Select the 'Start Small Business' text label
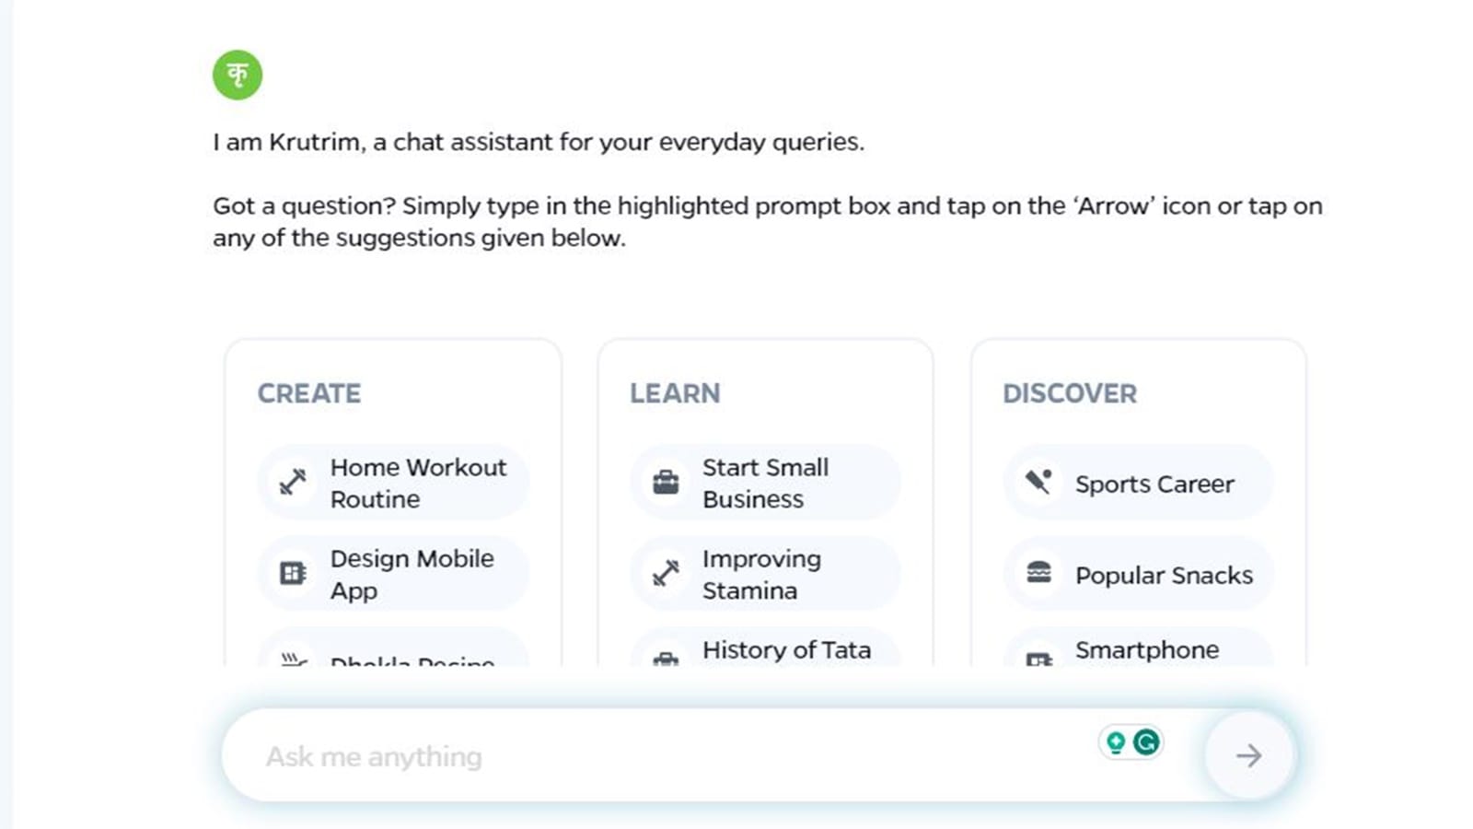 [765, 483]
